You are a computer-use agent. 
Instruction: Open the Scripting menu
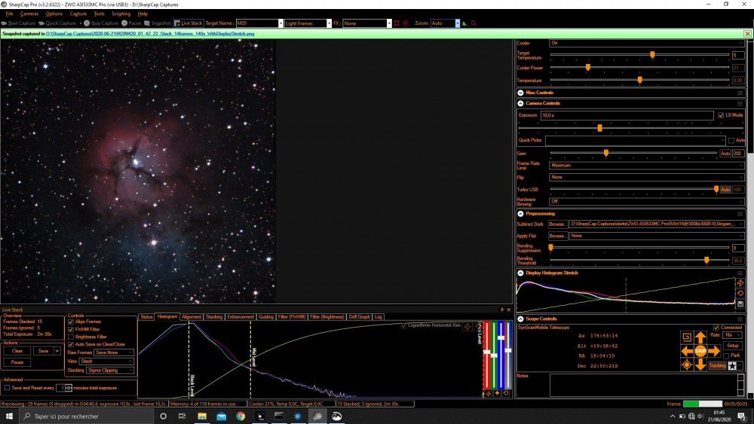pyautogui.click(x=121, y=14)
